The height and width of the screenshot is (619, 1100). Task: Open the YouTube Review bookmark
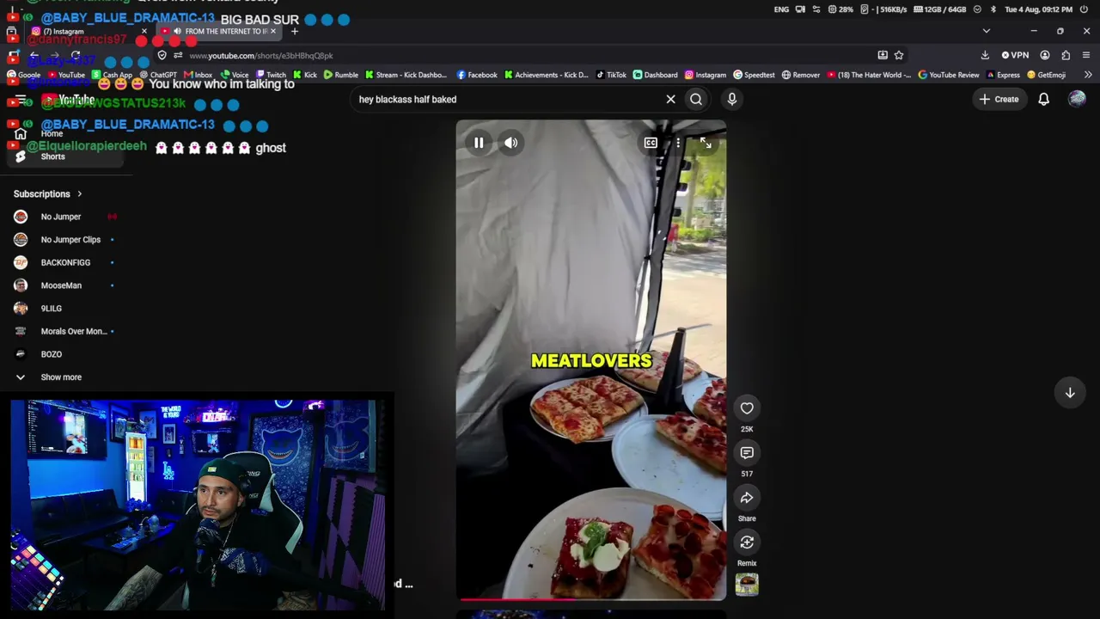pos(949,75)
